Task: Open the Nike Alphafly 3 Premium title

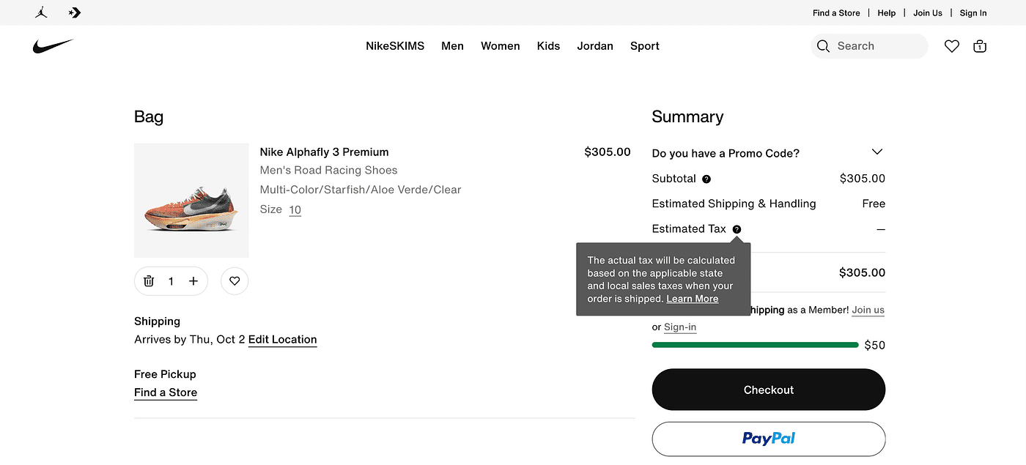Action: pyautogui.click(x=325, y=152)
